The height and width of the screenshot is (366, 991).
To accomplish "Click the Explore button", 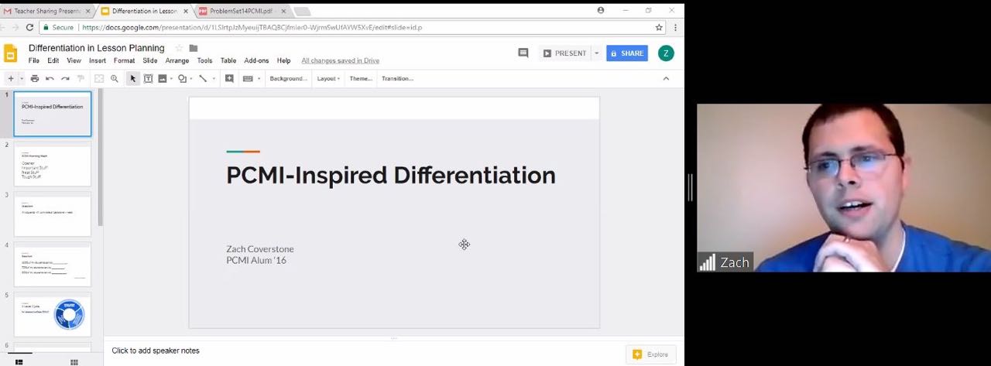I will point(650,354).
